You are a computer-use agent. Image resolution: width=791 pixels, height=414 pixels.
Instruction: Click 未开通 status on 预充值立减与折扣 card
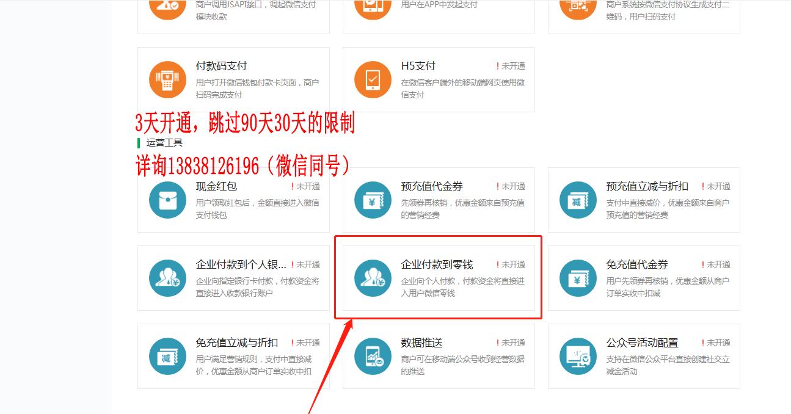pos(716,186)
